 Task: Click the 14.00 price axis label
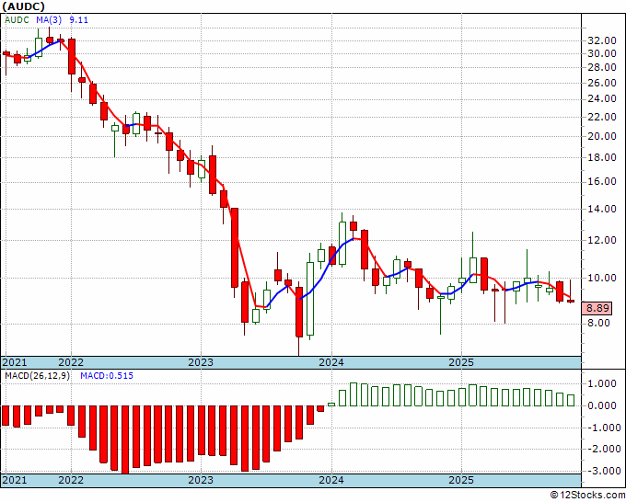602,209
